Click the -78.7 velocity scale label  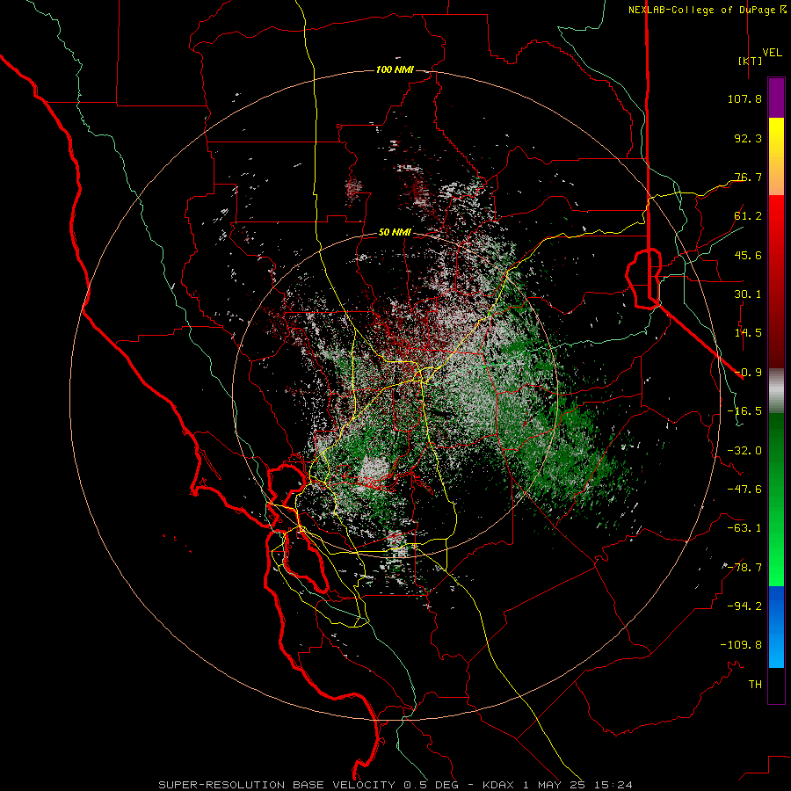(744, 568)
